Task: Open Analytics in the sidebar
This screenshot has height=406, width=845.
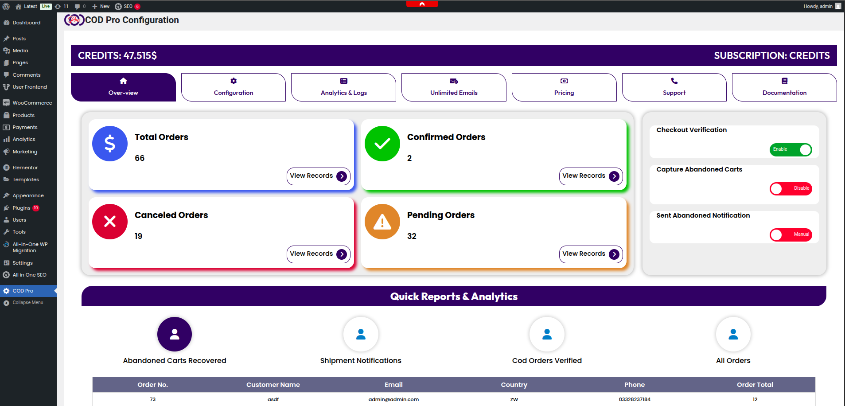Action: click(x=28, y=139)
